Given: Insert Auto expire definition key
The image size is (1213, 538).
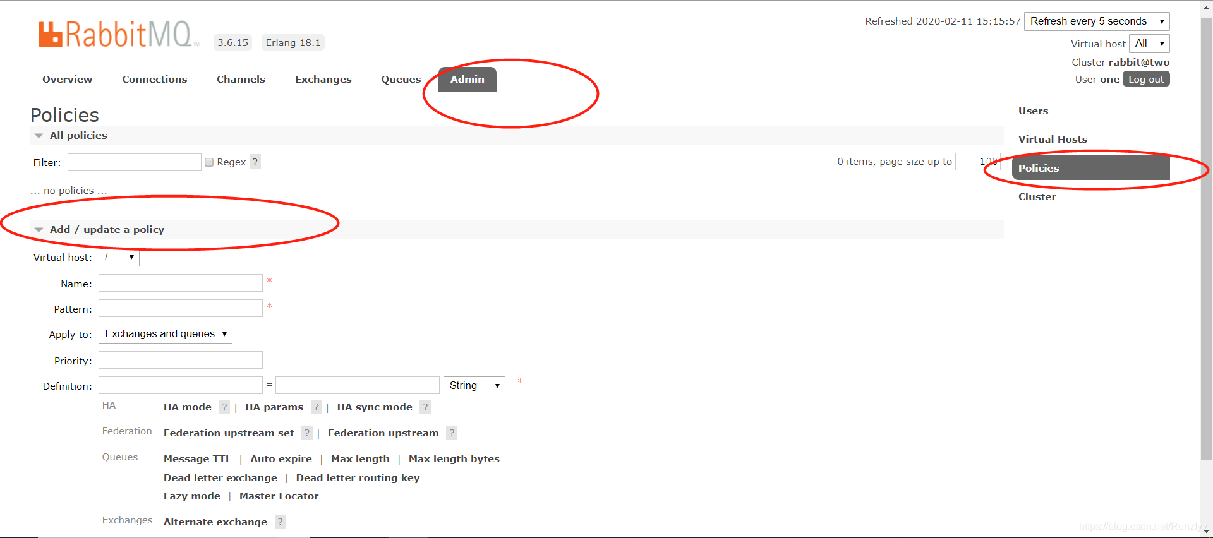Looking at the screenshot, I should (x=281, y=459).
